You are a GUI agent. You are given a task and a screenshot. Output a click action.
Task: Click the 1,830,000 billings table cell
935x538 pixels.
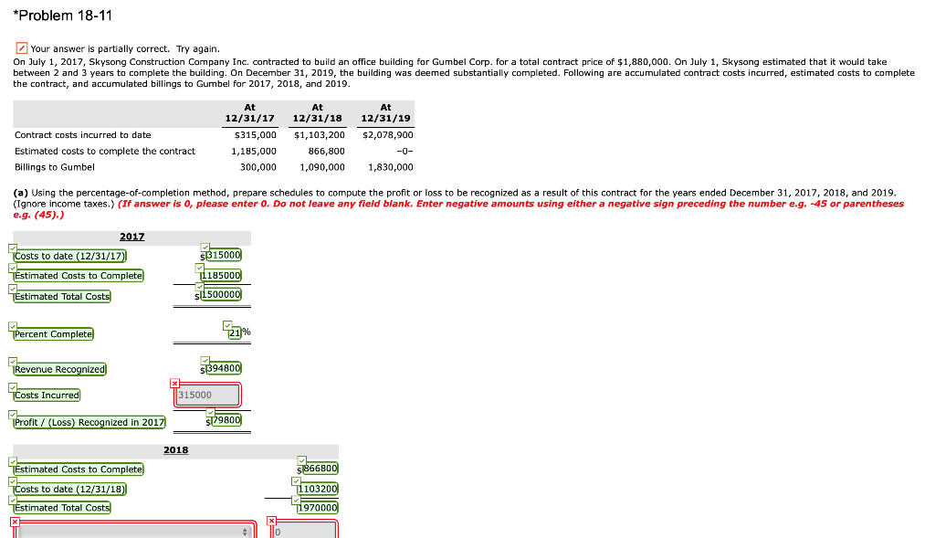click(x=391, y=167)
